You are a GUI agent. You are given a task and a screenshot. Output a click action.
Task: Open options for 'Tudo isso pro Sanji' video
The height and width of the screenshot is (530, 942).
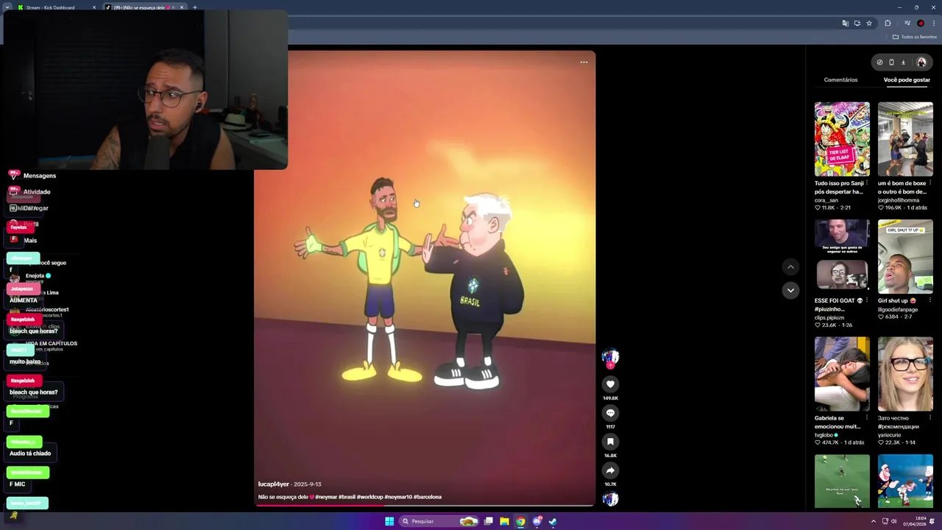pos(867,183)
